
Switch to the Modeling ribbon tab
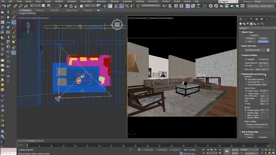26,10
